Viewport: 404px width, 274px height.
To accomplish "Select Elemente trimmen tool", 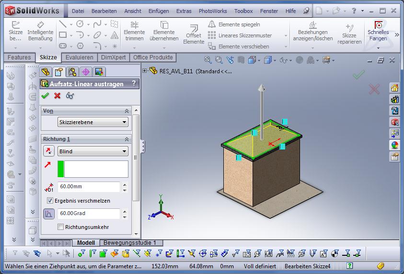I will point(134,32).
